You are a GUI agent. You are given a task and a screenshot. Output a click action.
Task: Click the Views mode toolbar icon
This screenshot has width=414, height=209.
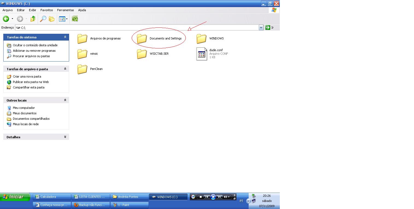coord(62,19)
